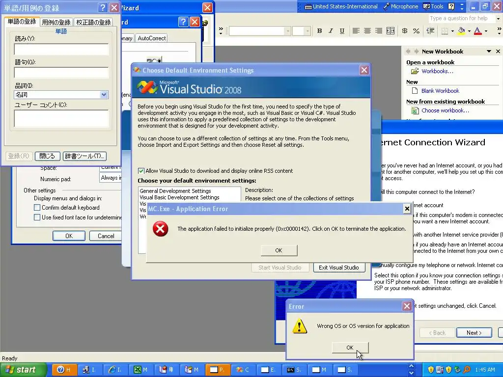Click the help icon in the 'rd' dialog title bar
Screen dimensions: 503x377
[x=183, y=22]
